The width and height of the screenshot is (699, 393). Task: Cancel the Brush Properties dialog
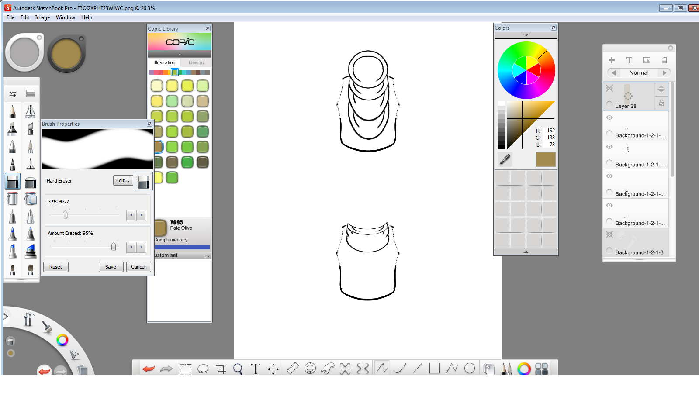138,267
